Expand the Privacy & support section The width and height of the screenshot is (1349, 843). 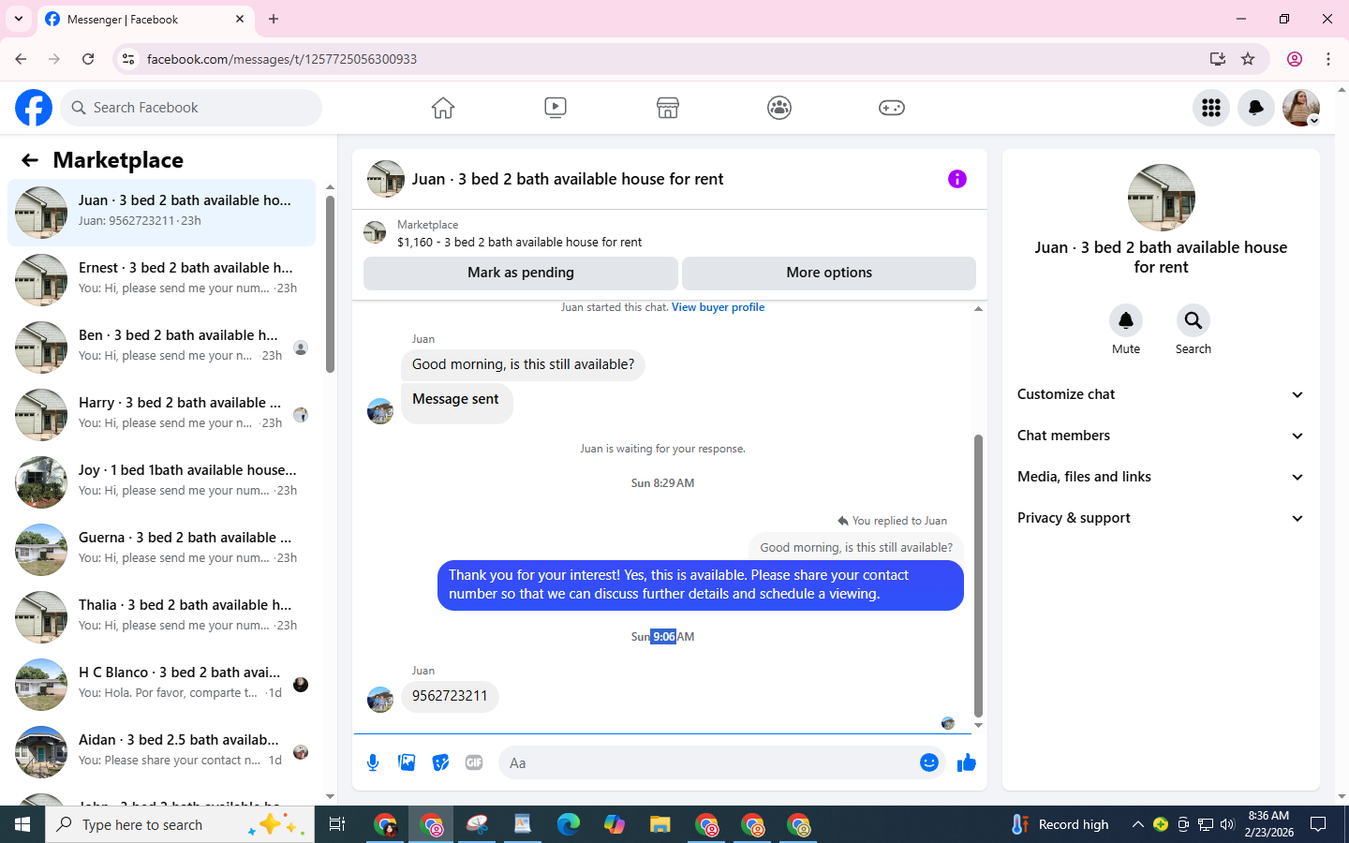click(1162, 518)
